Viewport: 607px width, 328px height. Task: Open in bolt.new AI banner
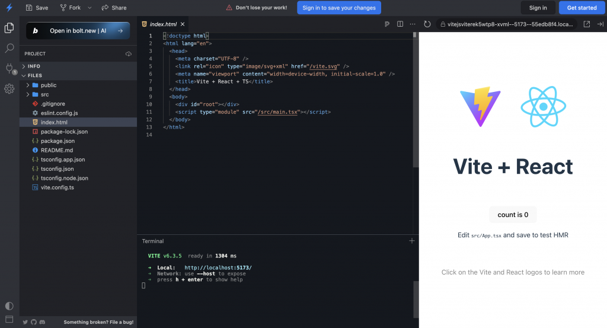pos(78,31)
